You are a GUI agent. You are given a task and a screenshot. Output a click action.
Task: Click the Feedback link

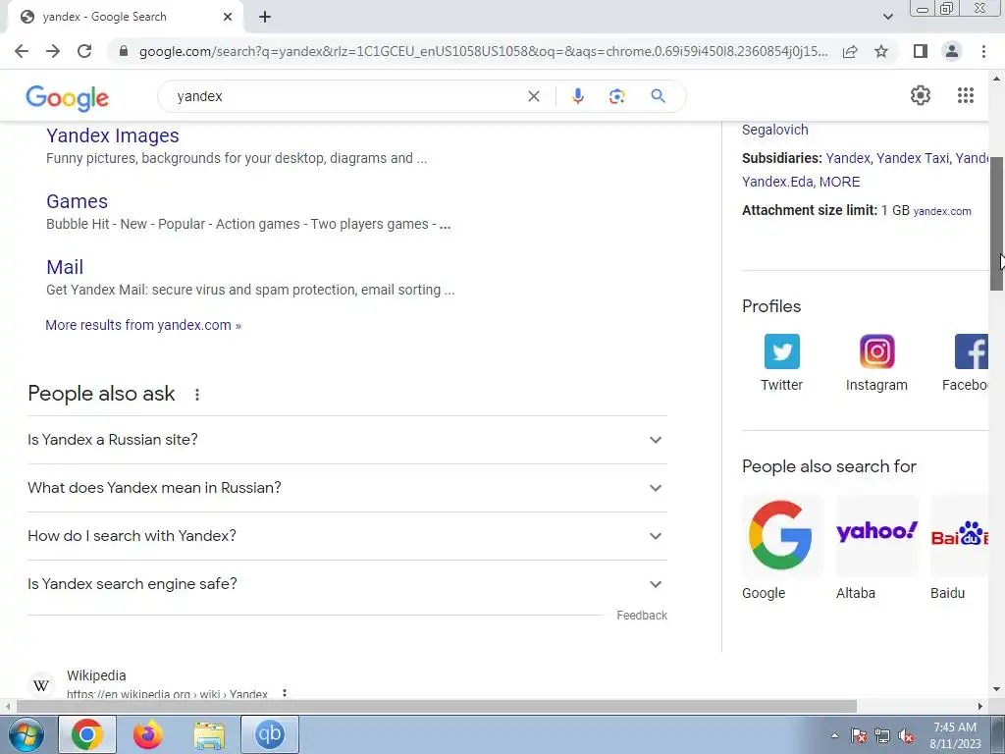pos(642,616)
